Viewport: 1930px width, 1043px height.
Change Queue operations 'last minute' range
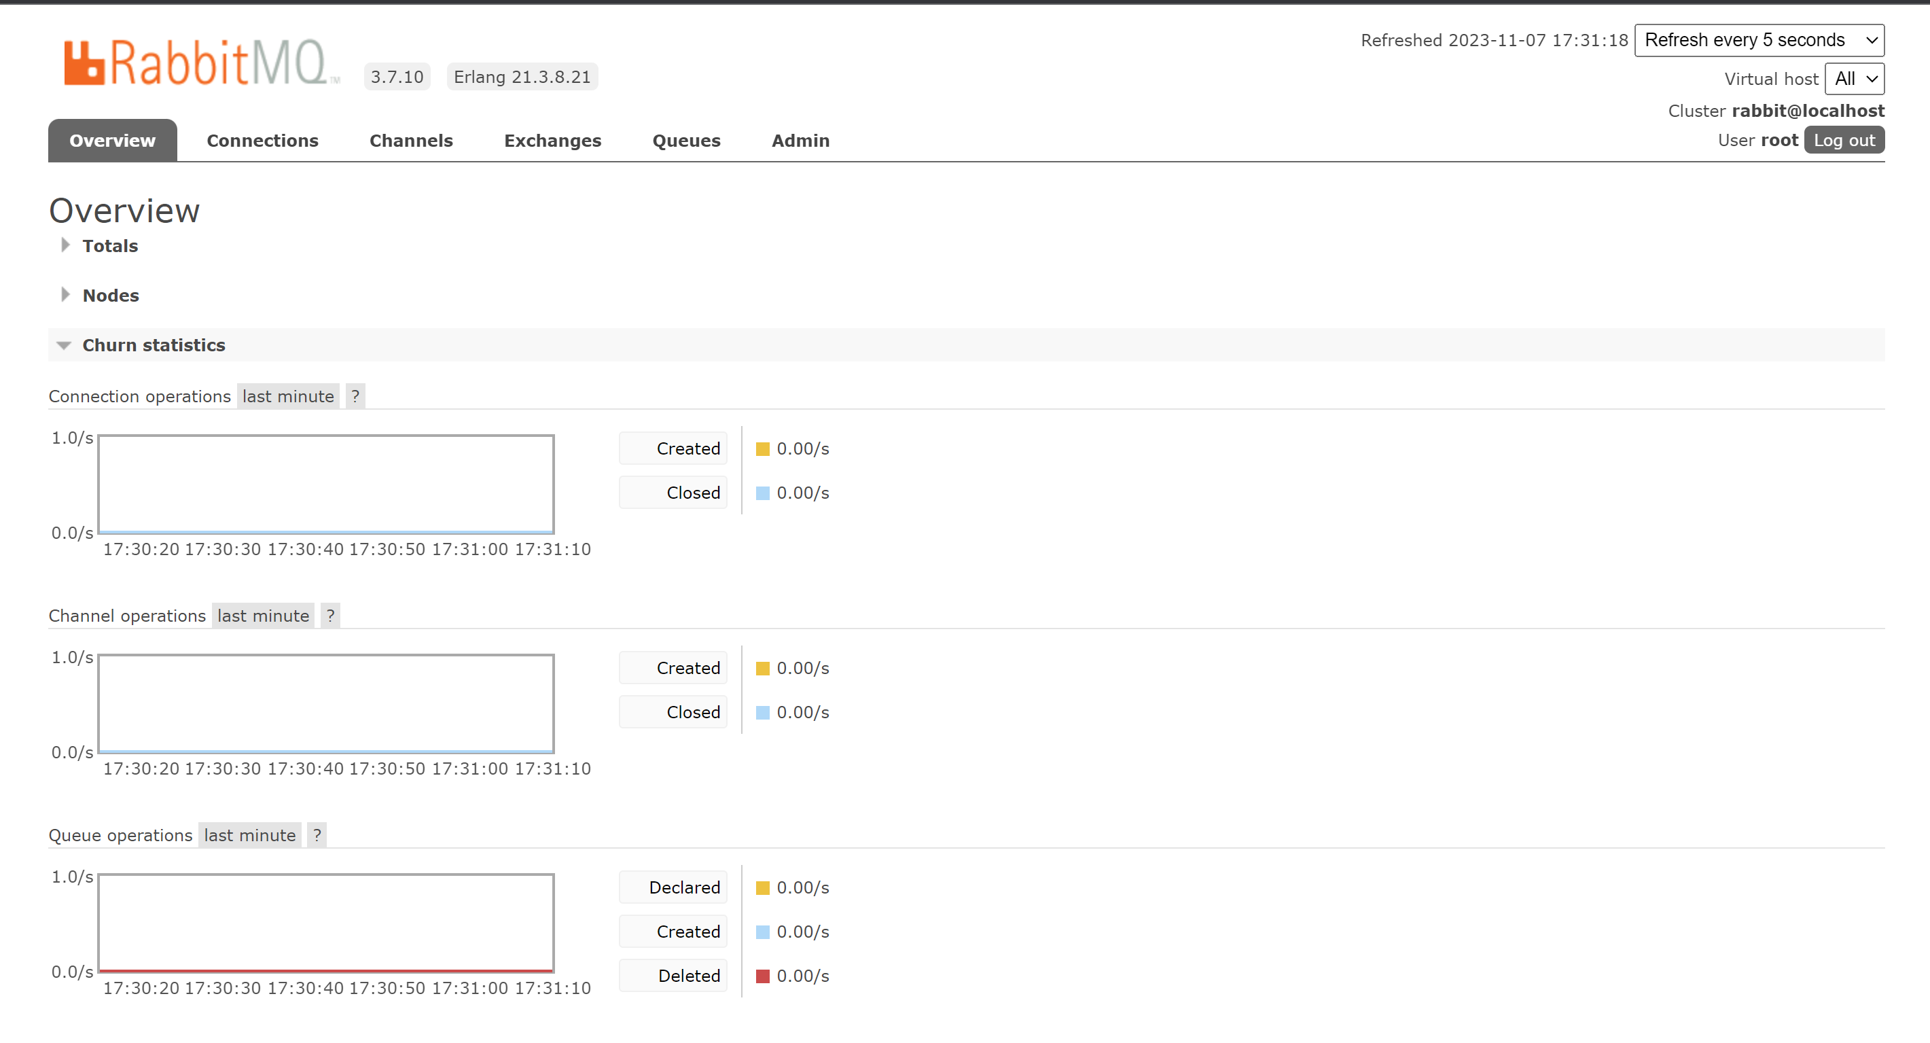coord(249,836)
